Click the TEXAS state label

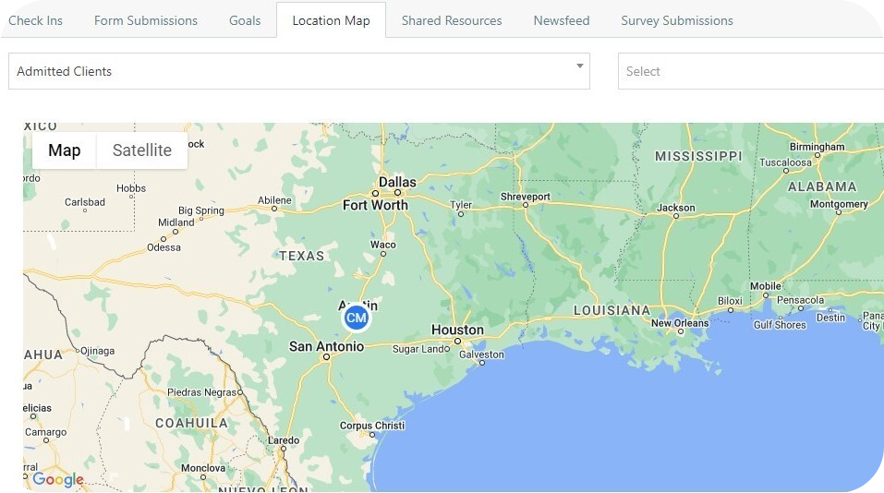point(302,256)
